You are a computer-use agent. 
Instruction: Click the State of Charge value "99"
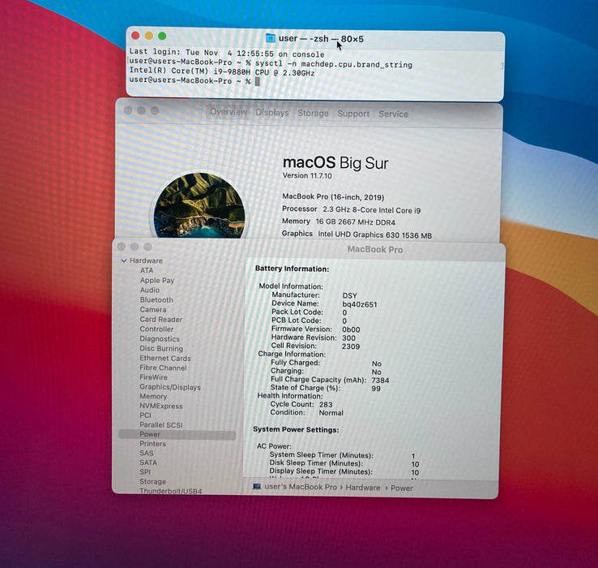(376, 389)
